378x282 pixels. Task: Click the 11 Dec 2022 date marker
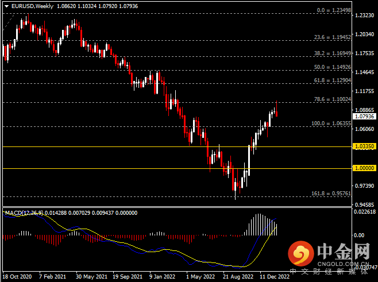(x=273, y=276)
